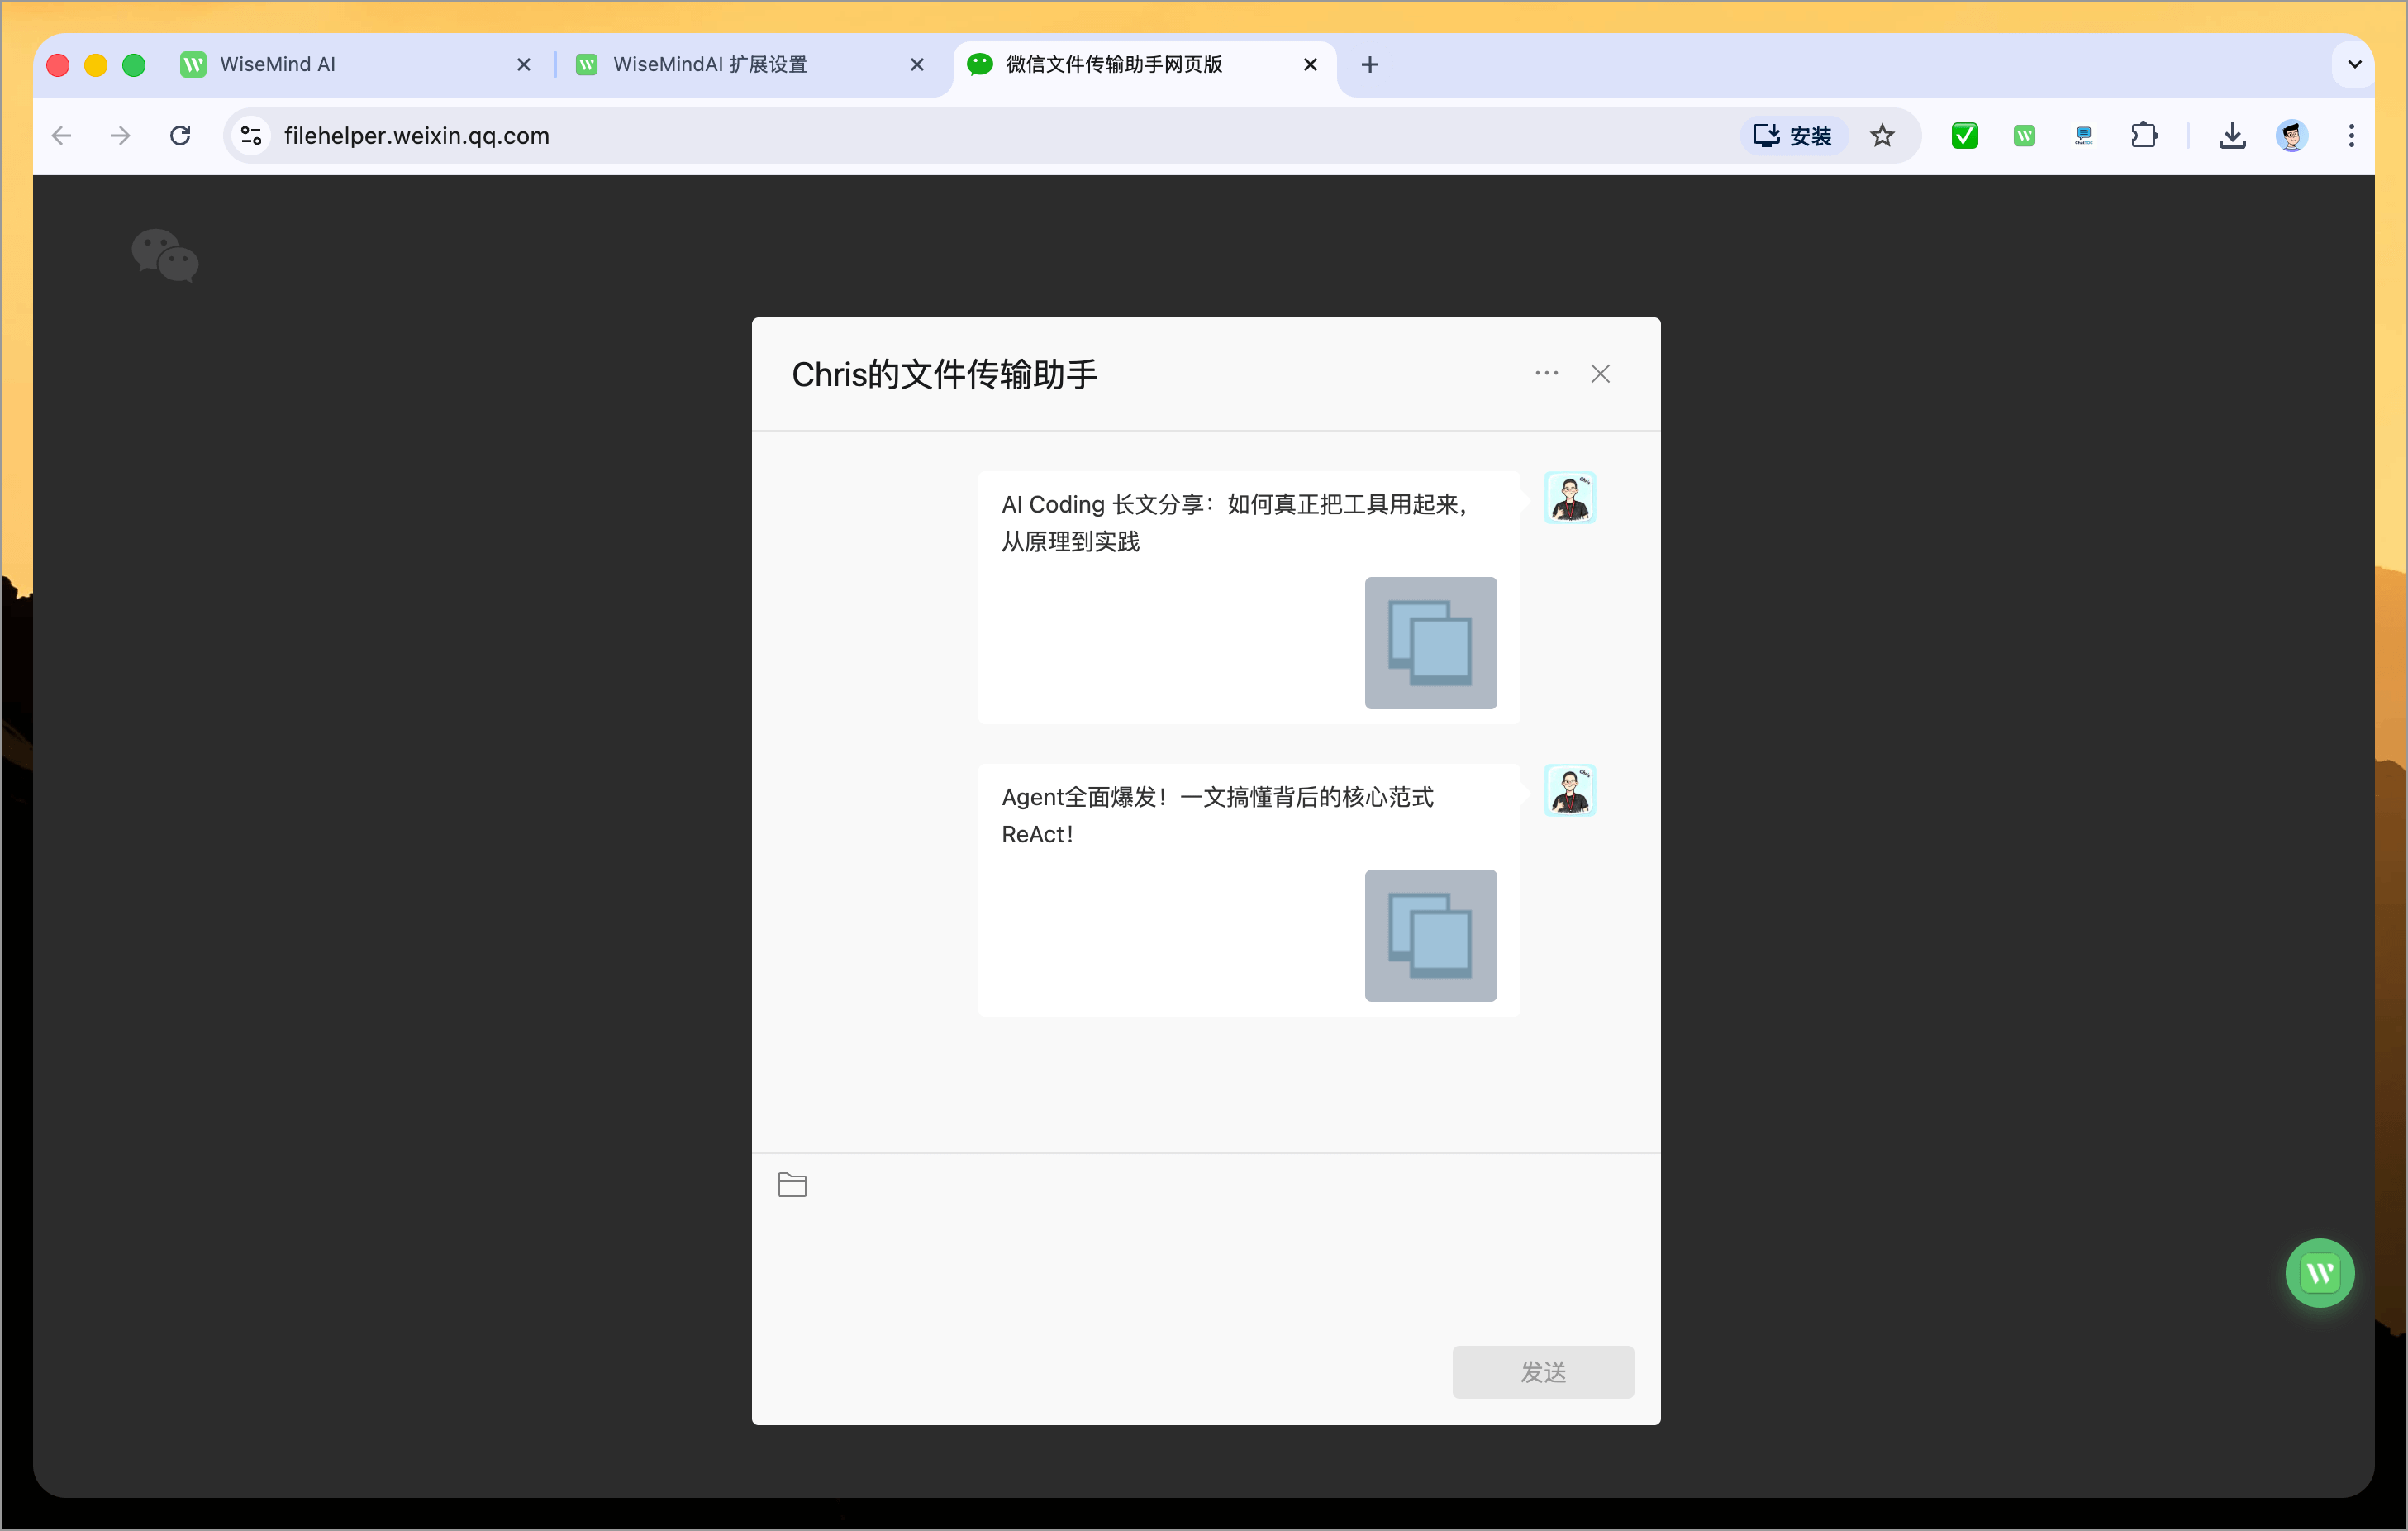
Task: Click the filehelper.weixin.qq.com address bar
Action: point(417,136)
